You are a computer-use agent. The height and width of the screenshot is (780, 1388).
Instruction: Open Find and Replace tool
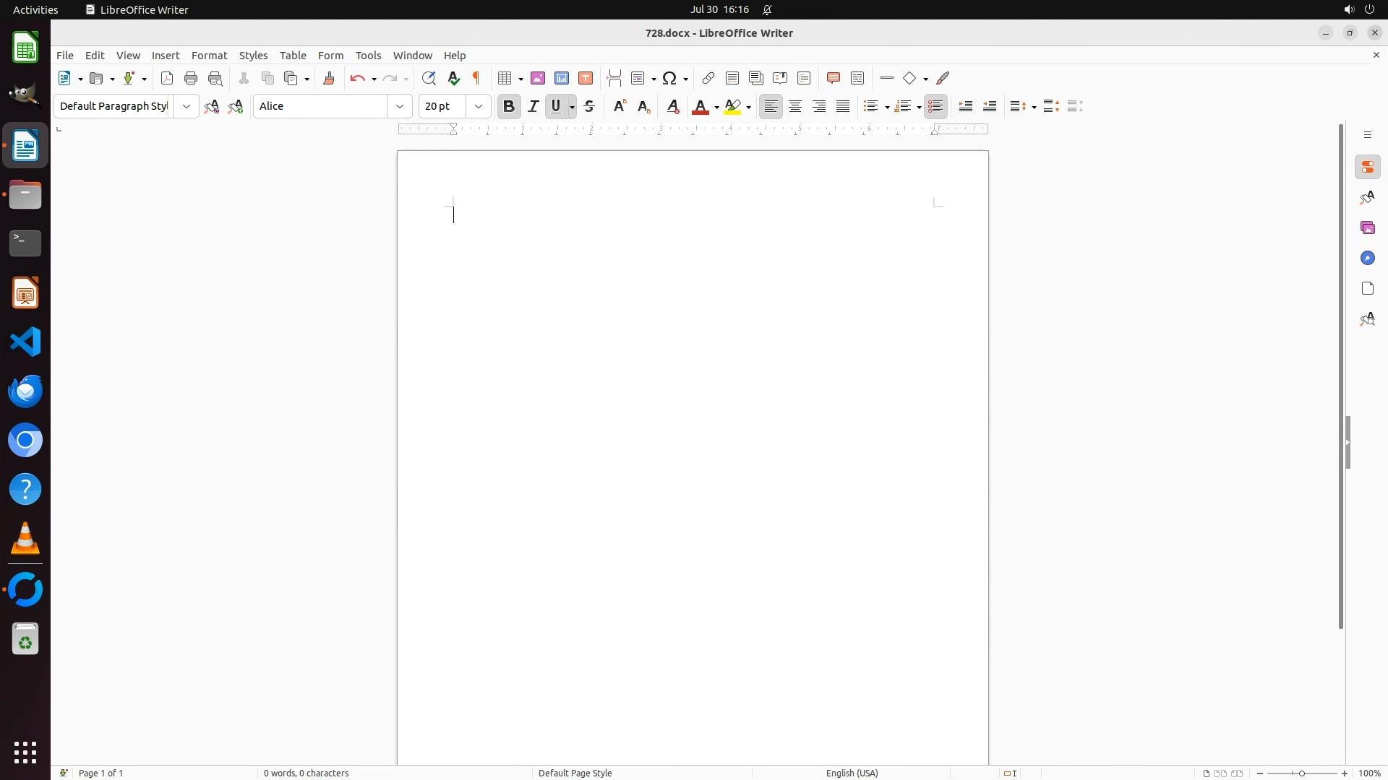coord(429,79)
